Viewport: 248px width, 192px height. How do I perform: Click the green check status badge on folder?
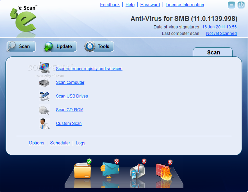[89, 161]
